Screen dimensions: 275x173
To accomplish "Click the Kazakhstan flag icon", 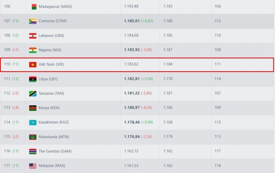I will (33, 123).
